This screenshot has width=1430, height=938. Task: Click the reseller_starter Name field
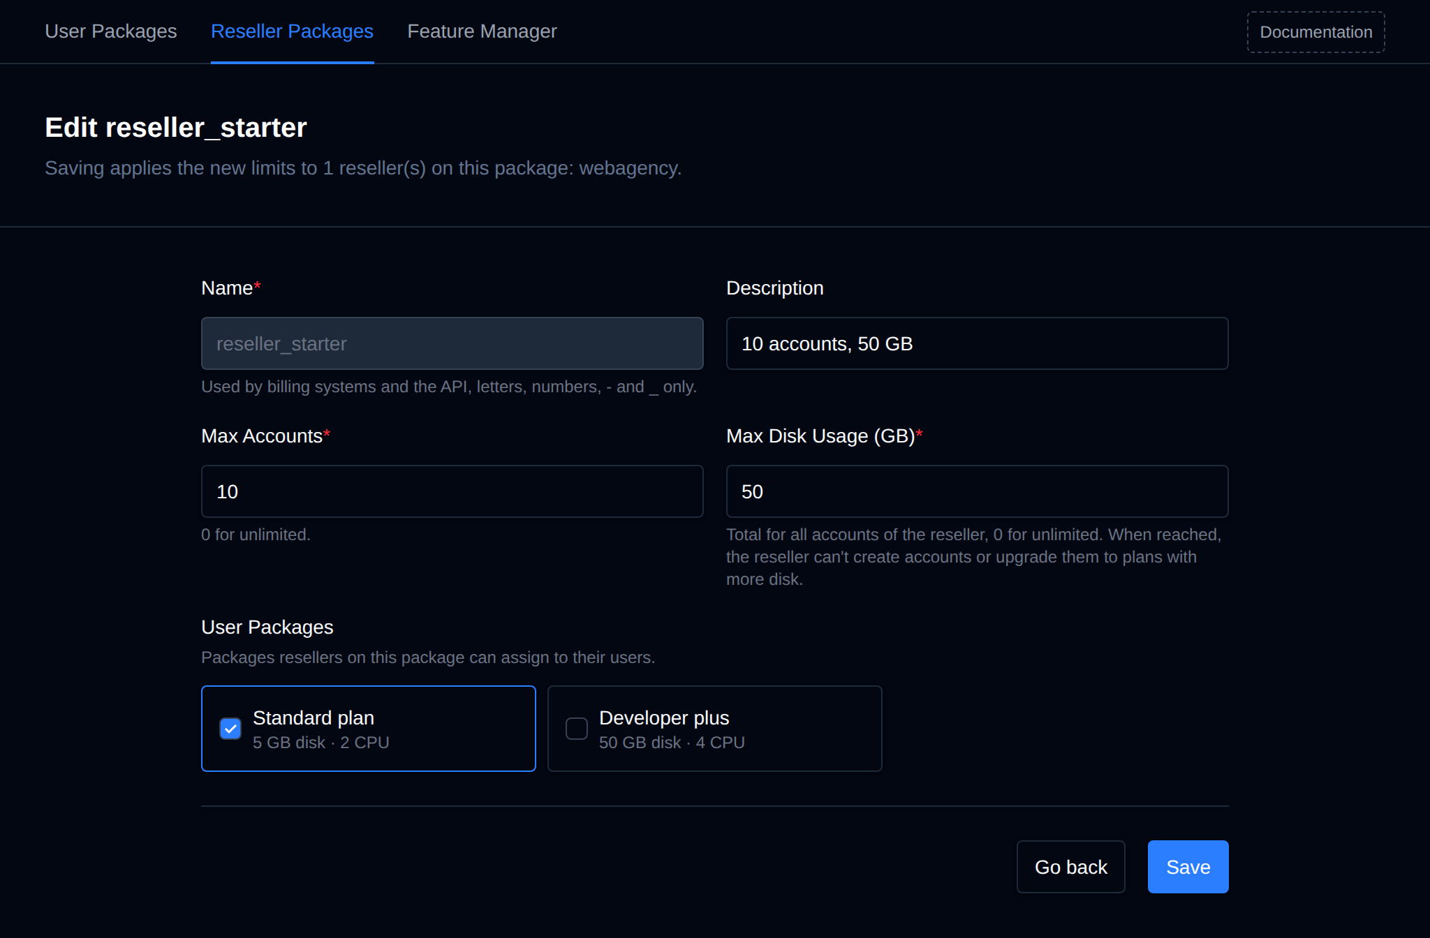point(452,343)
